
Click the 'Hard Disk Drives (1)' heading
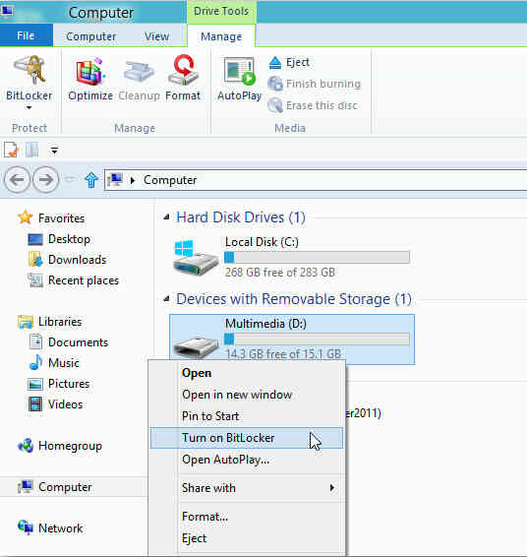pos(241,217)
